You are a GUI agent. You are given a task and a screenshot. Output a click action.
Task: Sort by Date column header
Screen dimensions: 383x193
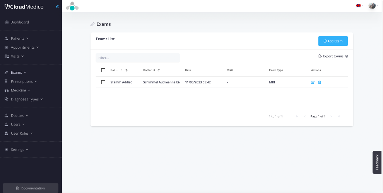188,70
